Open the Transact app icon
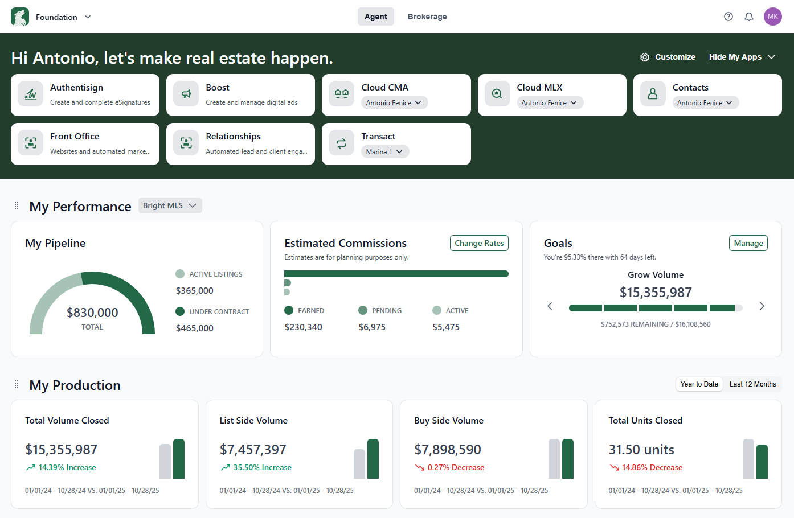Screen dimensions: 794x518 point(341,142)
